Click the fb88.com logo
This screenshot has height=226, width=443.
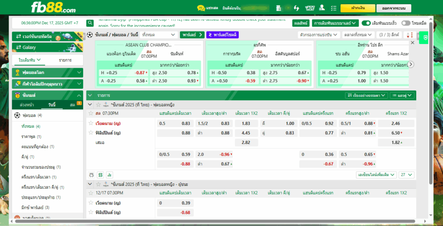[x=53, y=7]
